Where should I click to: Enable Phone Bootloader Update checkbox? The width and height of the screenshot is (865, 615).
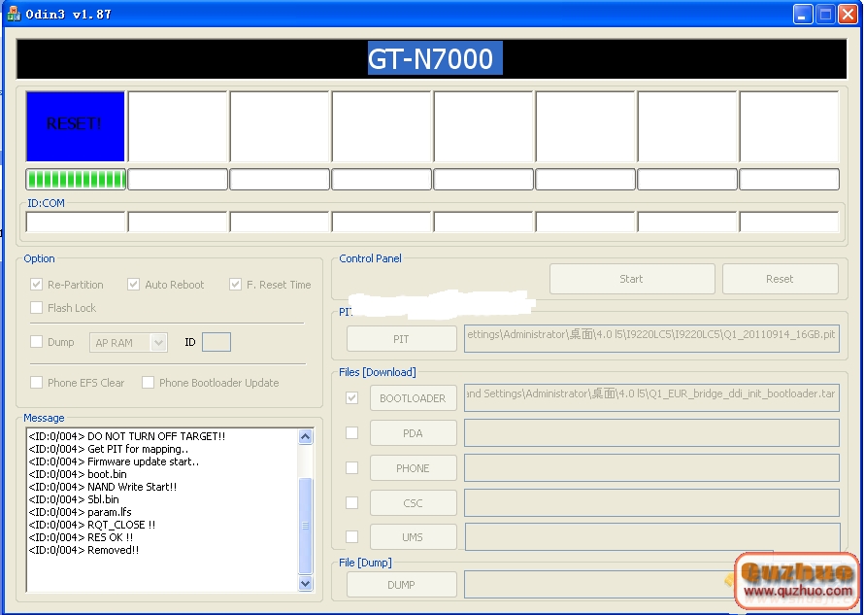148,382
